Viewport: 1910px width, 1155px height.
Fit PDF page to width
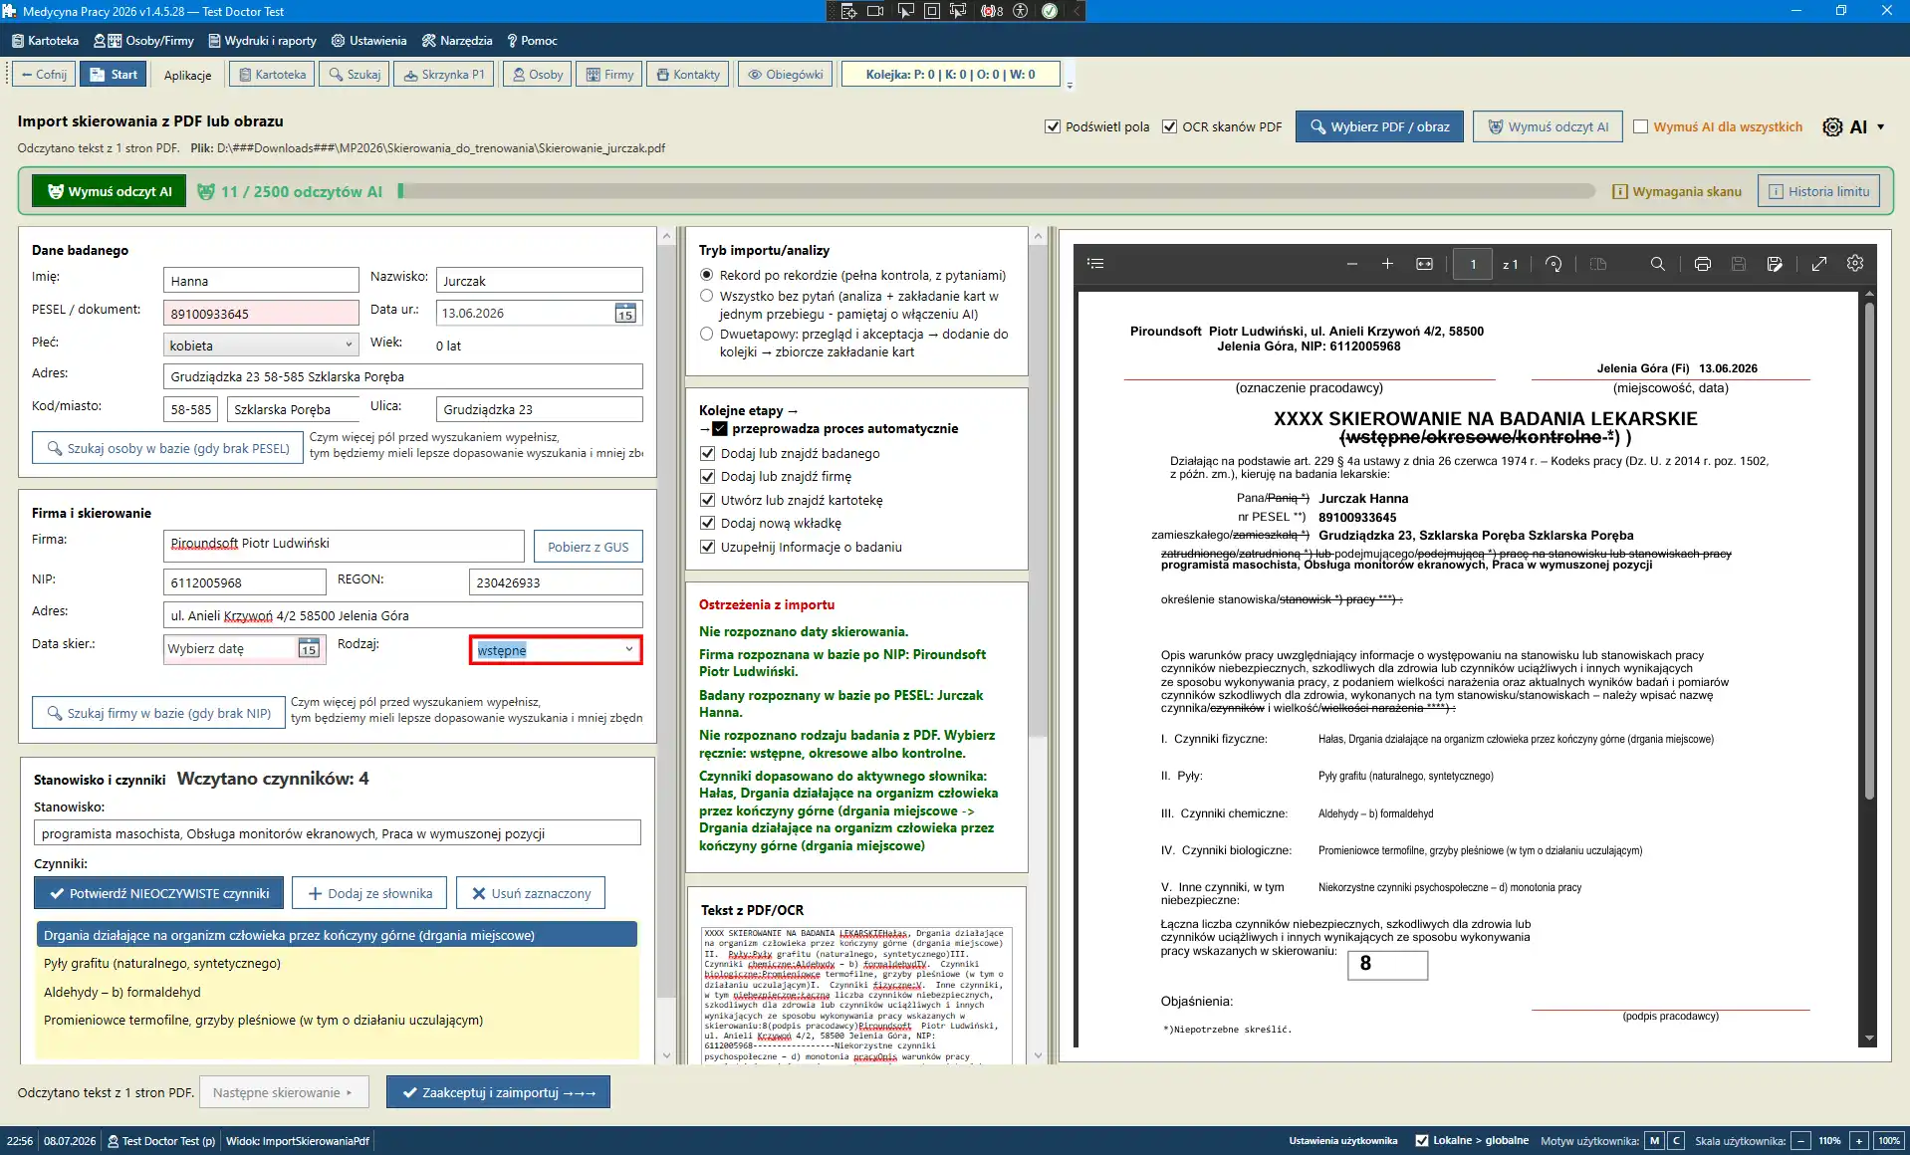(1425, 264)
